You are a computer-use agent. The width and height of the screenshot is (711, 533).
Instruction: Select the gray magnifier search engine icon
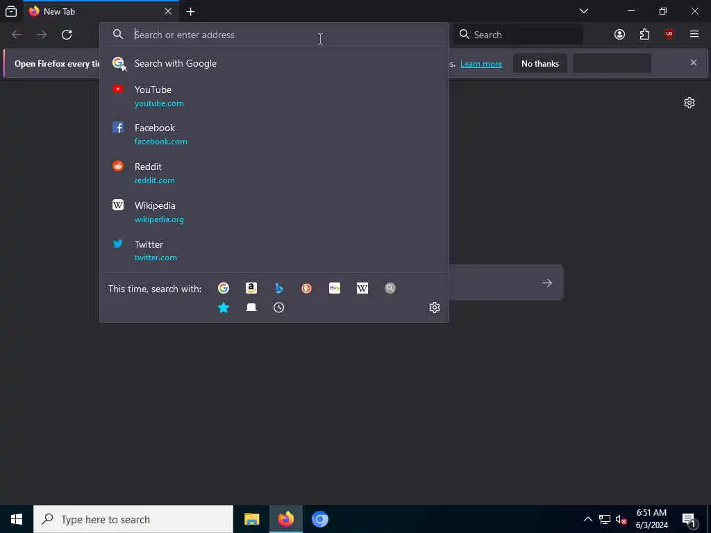click(x=390, y=288)
